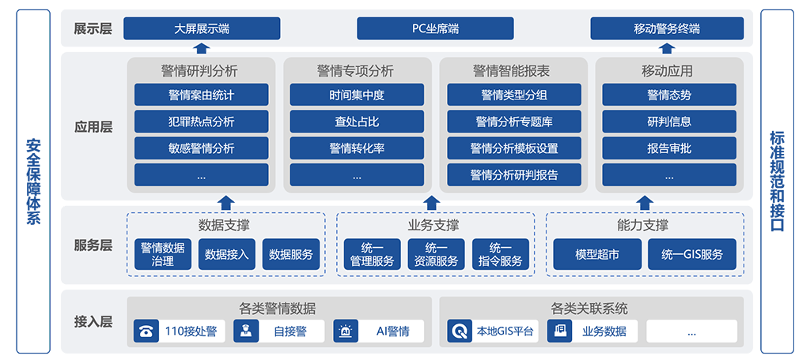Click the 警情研判分析 heading

coord(200,71)
